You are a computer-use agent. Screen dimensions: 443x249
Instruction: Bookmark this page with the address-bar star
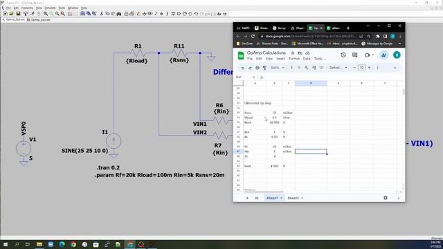(368, 36)
